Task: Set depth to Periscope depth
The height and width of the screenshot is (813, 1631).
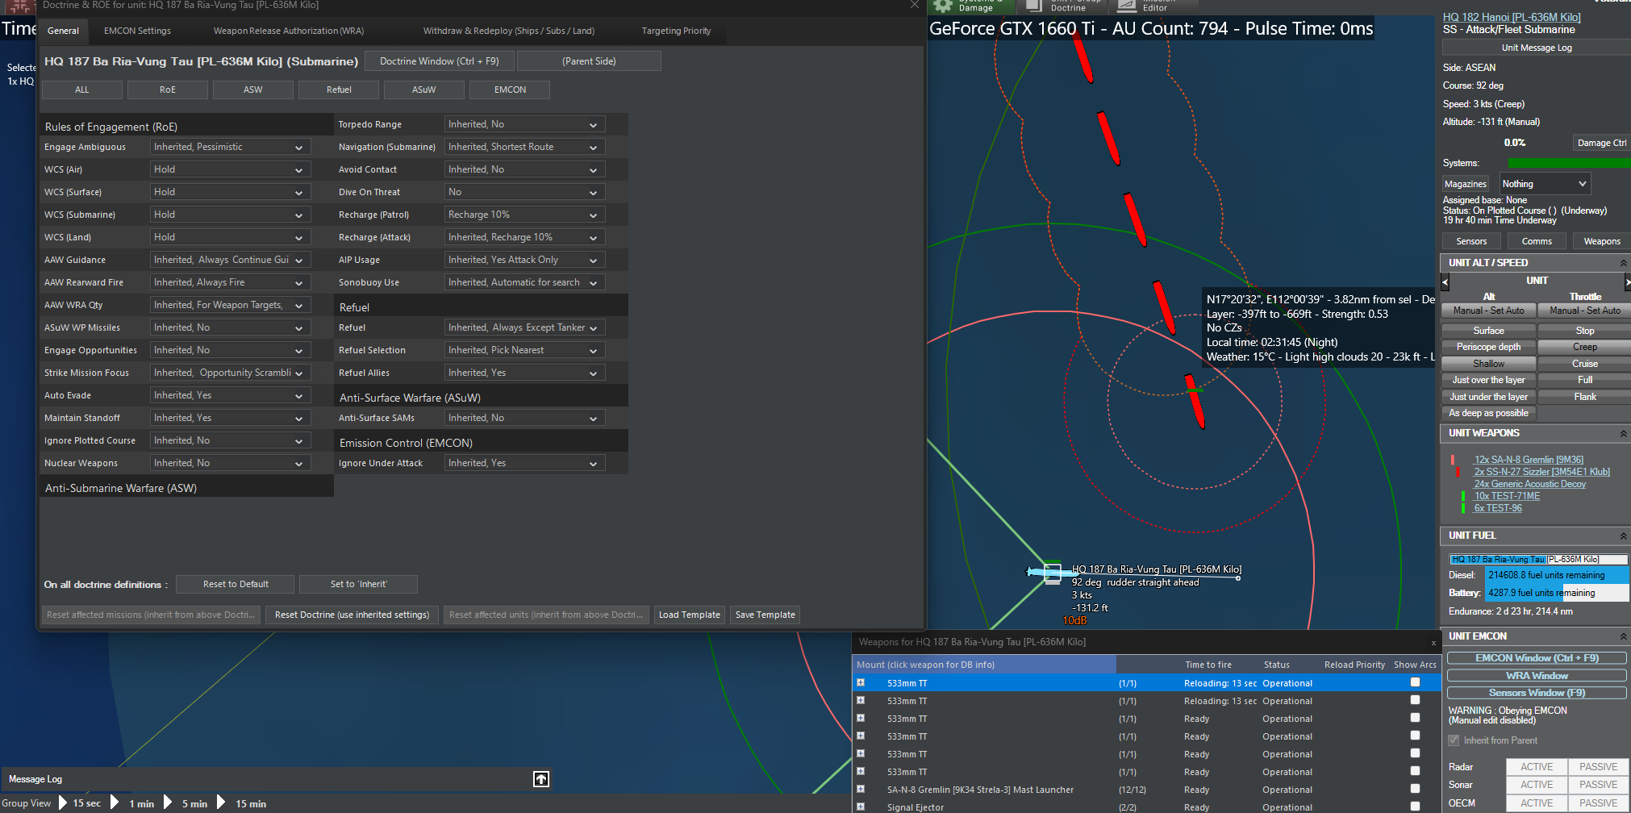Action: pyautogui.click(x=1488, y=347)
